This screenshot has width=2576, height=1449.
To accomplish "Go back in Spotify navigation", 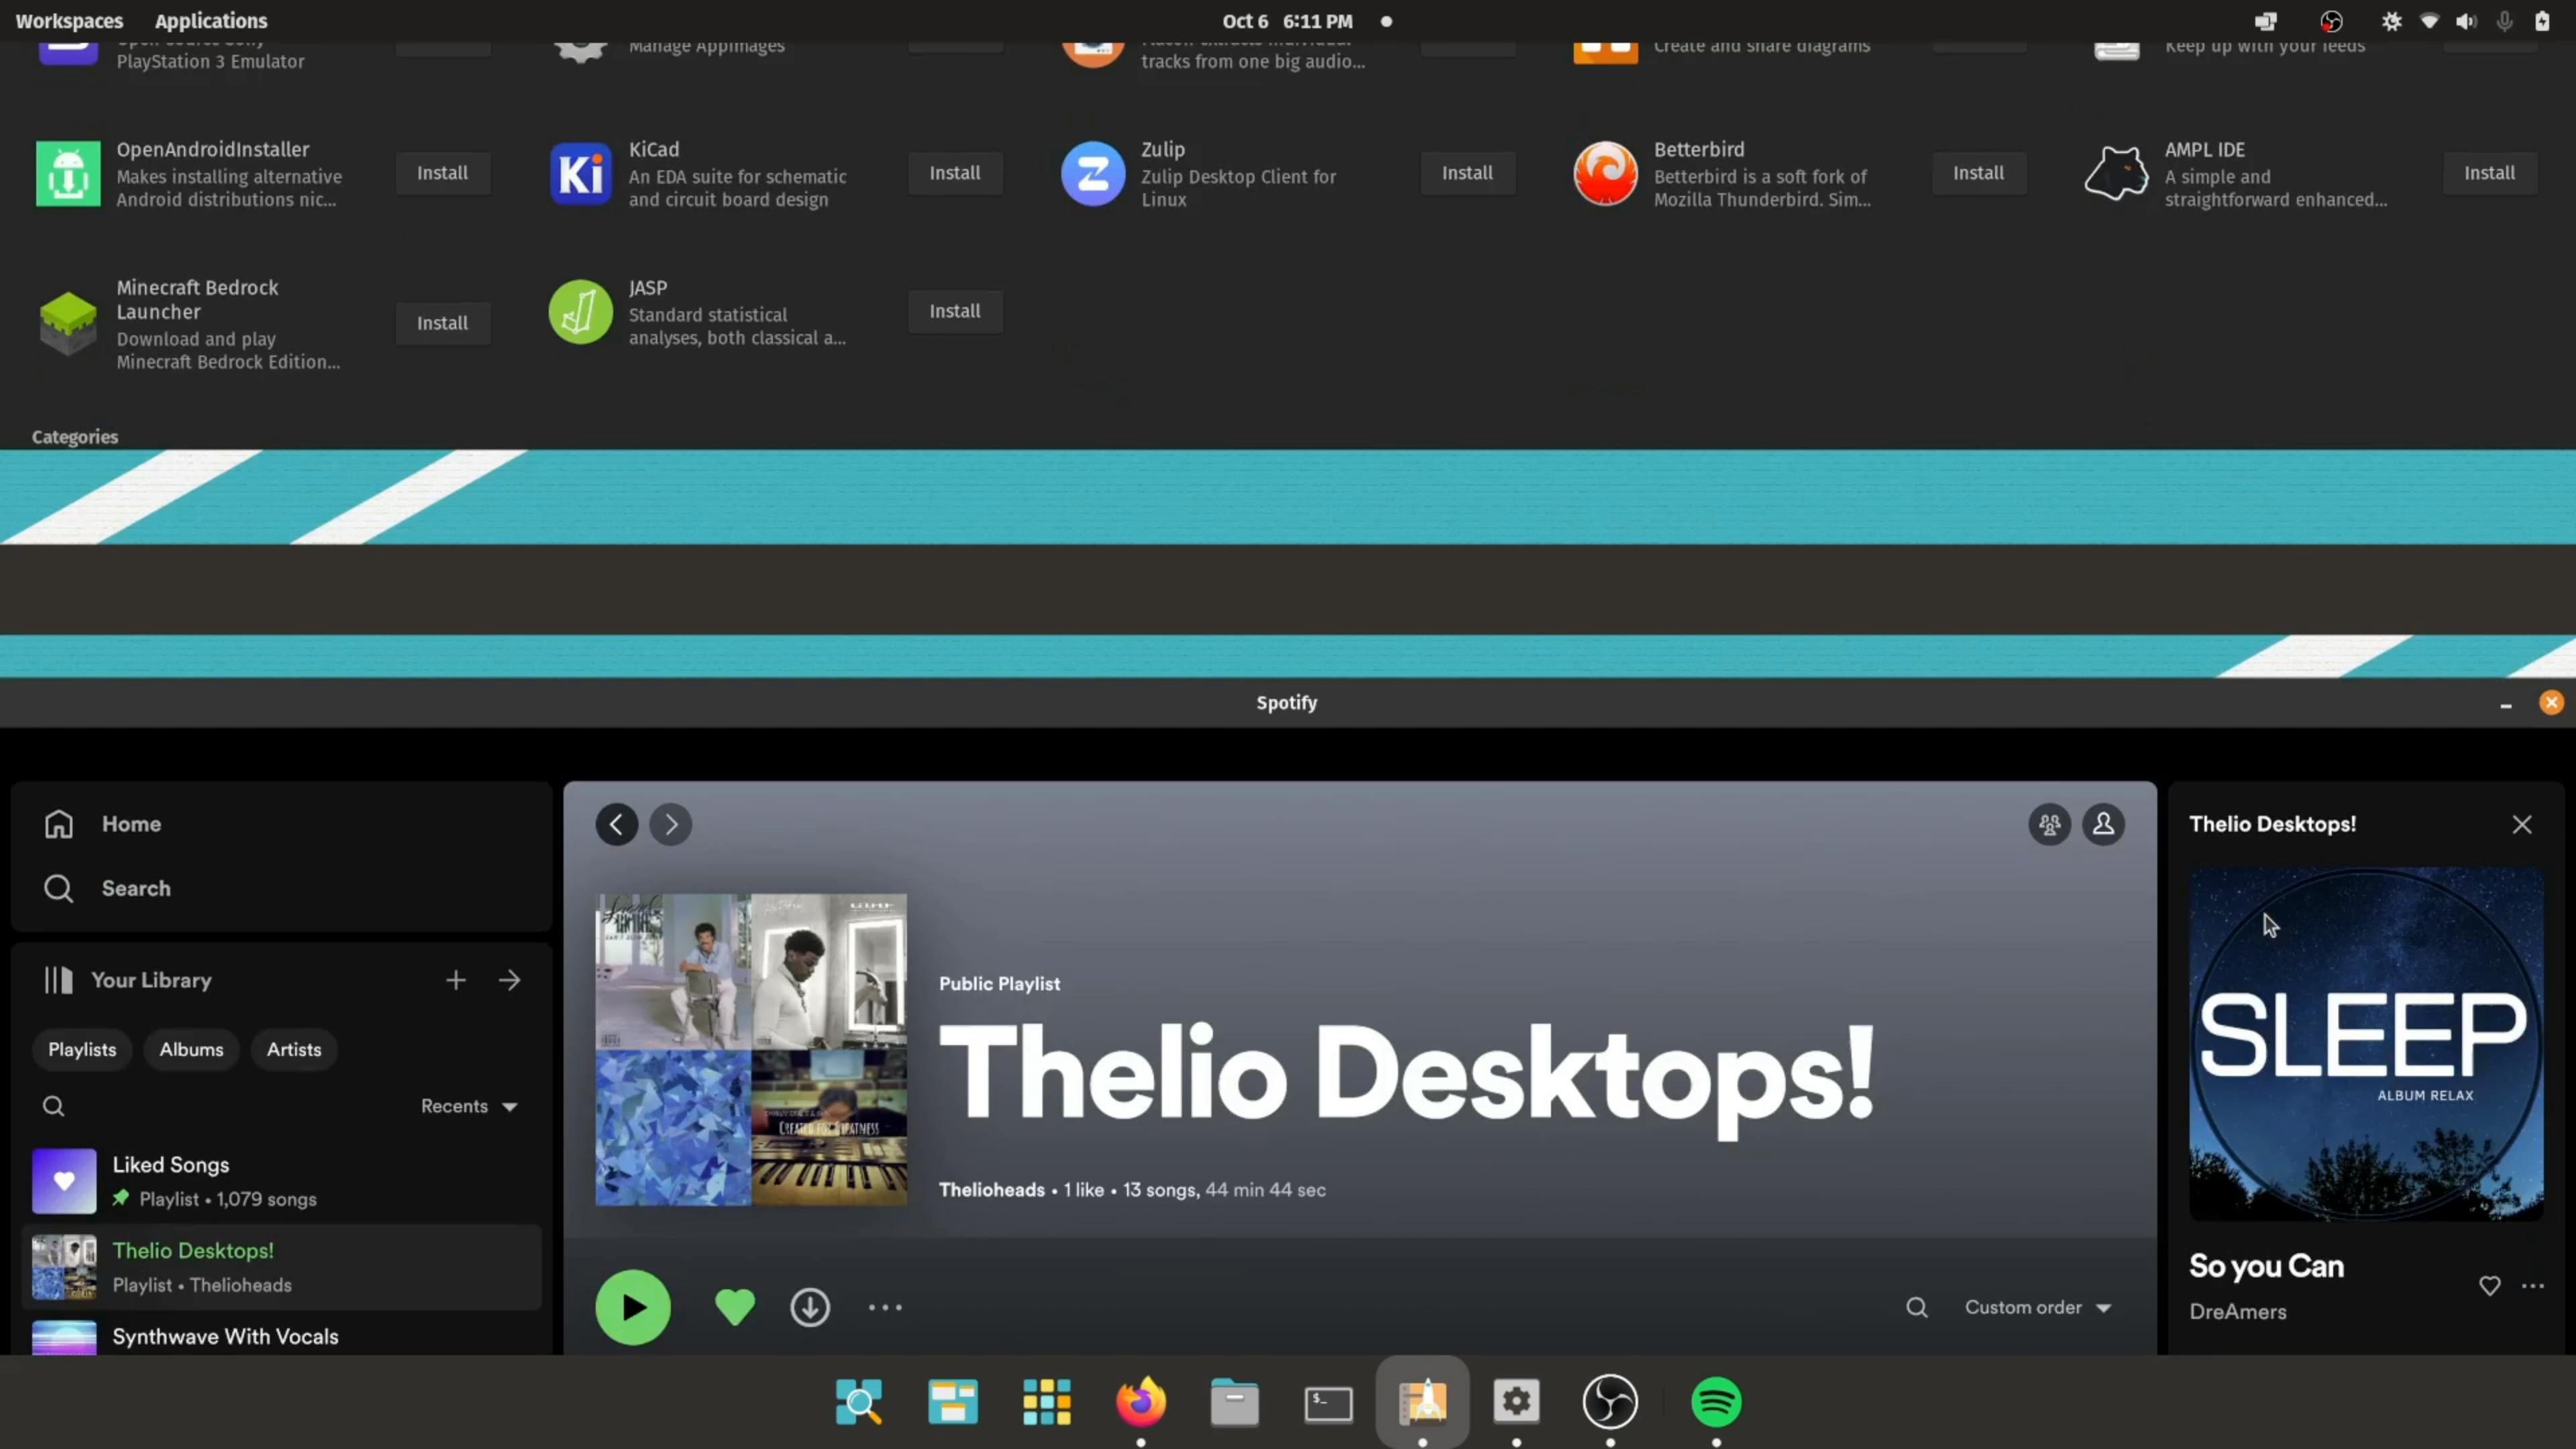I will point(617,824).
